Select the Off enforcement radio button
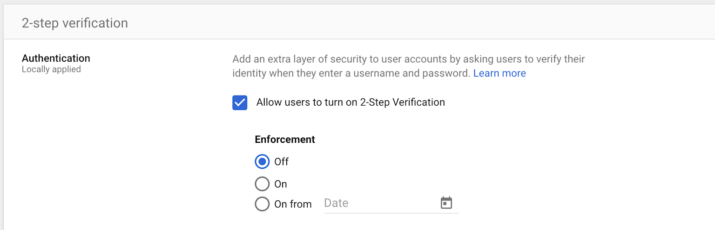This screenshot has width=715, height=230. click(x=262, y=162)
